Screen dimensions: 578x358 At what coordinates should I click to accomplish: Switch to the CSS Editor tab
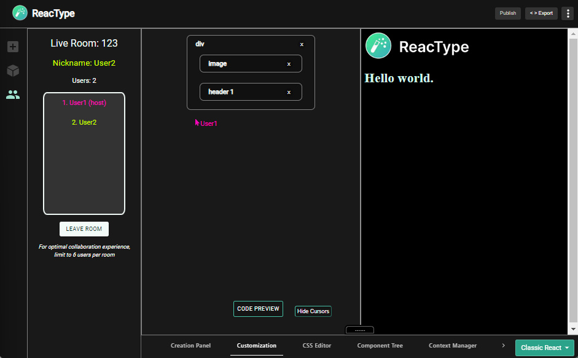317,345
